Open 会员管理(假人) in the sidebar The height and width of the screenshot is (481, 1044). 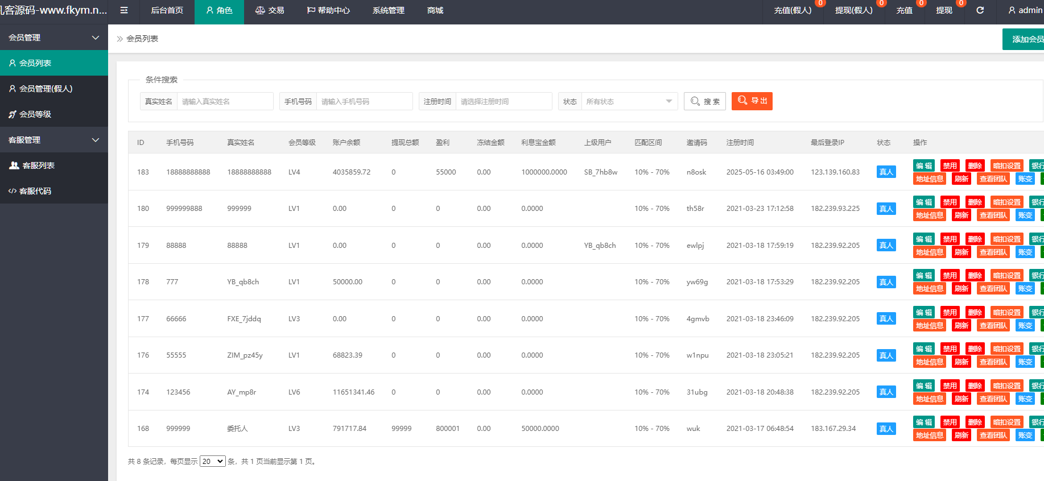[46, 89]
